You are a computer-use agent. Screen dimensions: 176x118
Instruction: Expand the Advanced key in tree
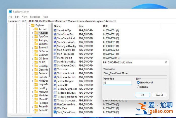[x=33, y=33]
